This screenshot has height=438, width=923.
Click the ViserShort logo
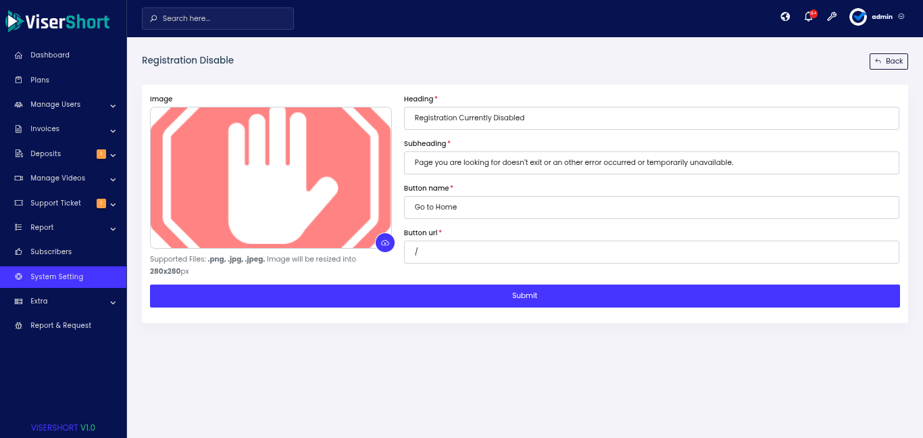tap(58, 22)
